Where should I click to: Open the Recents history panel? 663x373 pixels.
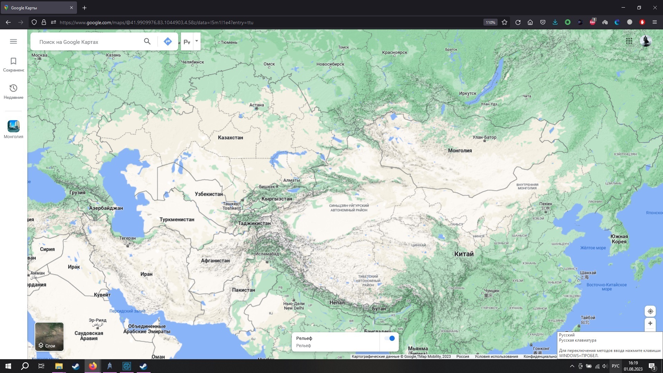(x=13, y=92)
